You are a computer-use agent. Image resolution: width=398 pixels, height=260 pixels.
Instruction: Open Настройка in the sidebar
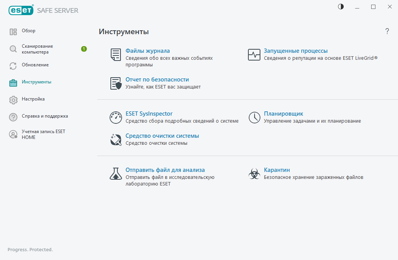[33, 99]
